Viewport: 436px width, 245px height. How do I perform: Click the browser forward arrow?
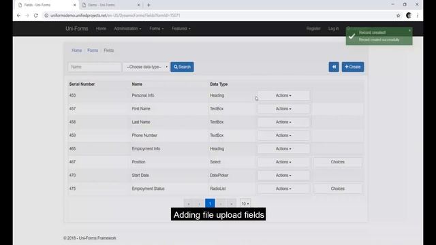click(27, 16)
